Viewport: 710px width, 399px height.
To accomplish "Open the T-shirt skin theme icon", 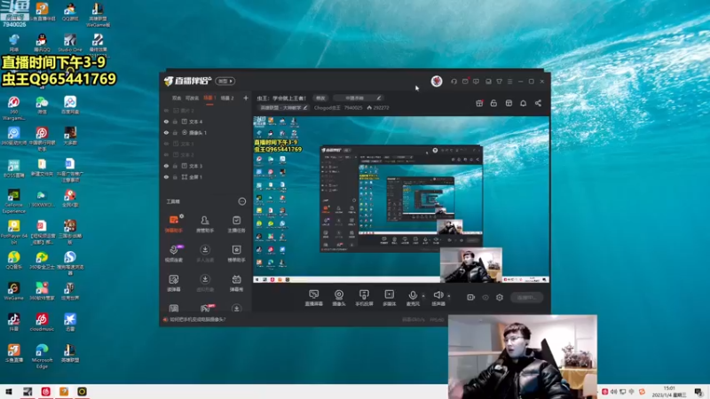I will point(499,82).
